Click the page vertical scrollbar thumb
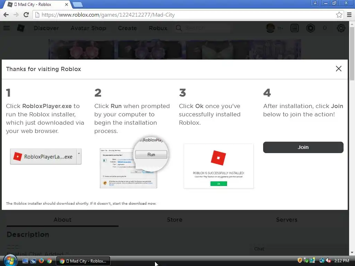355x266 pixels. coord(352,54)
